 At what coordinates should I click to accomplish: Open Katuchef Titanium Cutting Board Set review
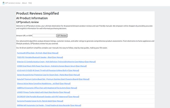[x=48, y=79]
